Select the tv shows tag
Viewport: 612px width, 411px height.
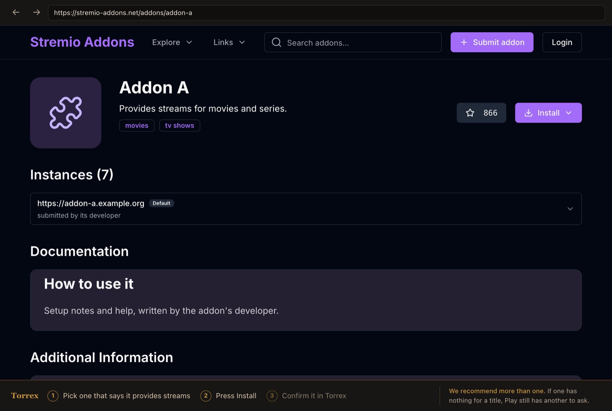coord(179,125)
